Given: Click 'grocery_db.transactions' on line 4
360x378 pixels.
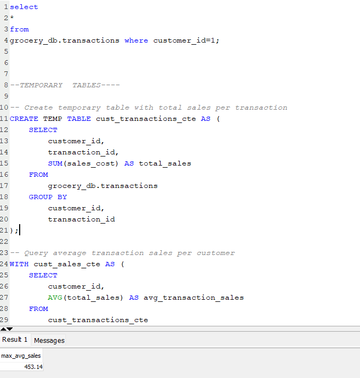Looking at the screenshot, I should click(64, 41).
